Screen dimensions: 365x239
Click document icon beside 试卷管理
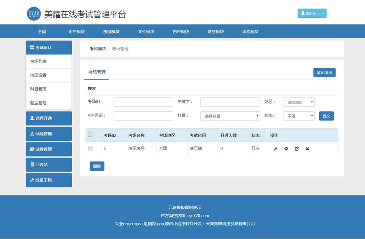coord(32,149)
